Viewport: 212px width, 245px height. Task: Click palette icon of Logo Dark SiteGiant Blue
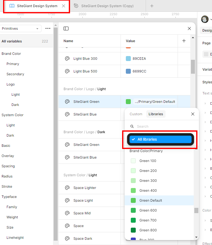click(x=67, y=157)
